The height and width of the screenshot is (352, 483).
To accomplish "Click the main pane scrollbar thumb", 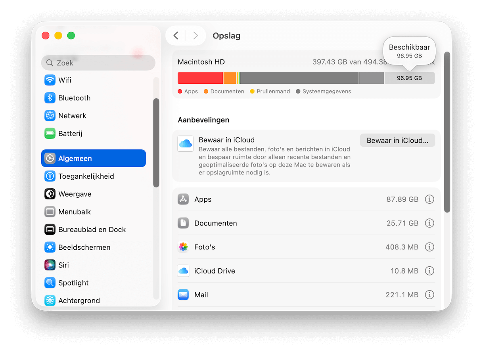I will (x=447, y=132).
